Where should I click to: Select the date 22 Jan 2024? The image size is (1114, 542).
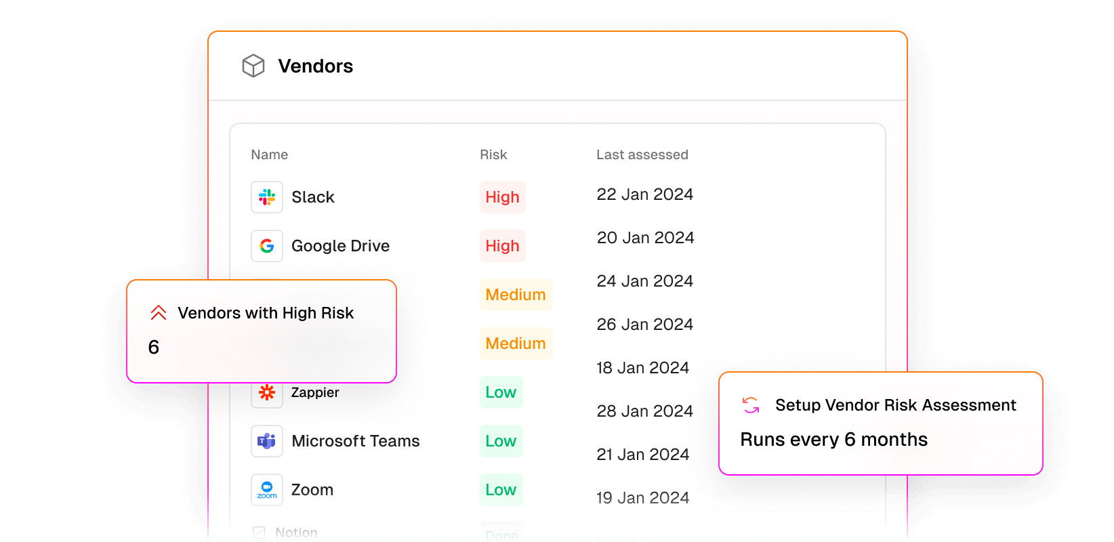[x=645, y=194]
